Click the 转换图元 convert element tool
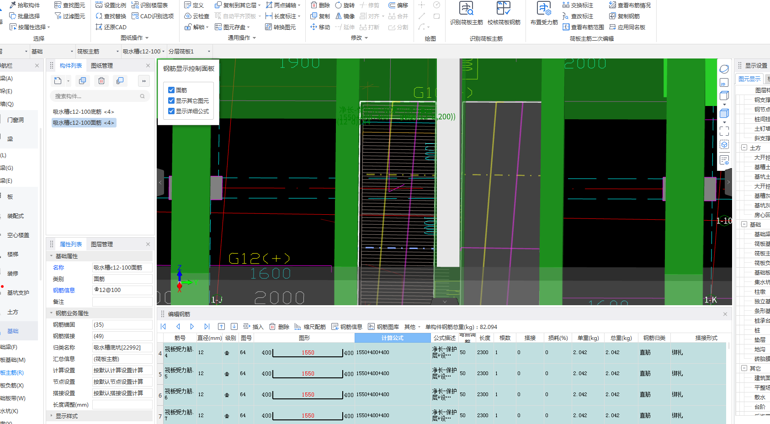The width and height of the screenshot is (770, 424). pyautogui.click(x=280, y=27)
